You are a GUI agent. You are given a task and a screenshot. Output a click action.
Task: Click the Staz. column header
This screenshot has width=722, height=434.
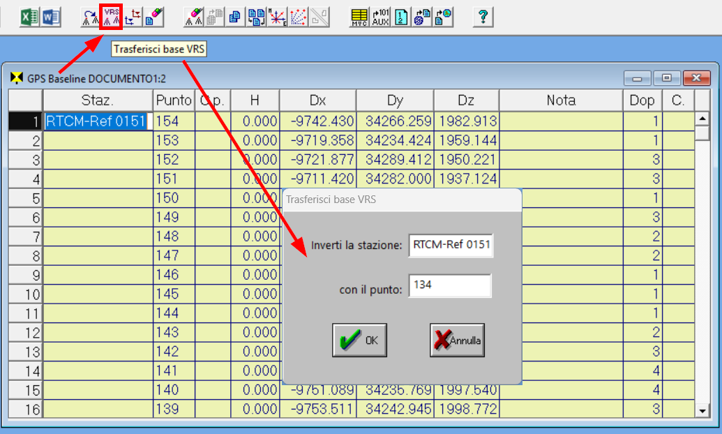pyautogui.click(x=98, y=100)
